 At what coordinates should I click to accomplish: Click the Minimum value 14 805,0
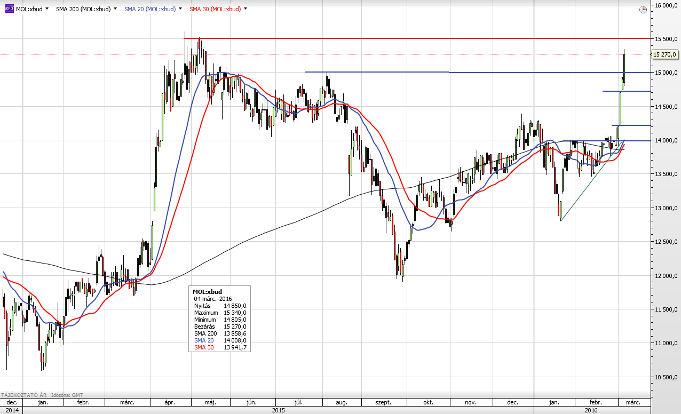[x=235, y=320]
